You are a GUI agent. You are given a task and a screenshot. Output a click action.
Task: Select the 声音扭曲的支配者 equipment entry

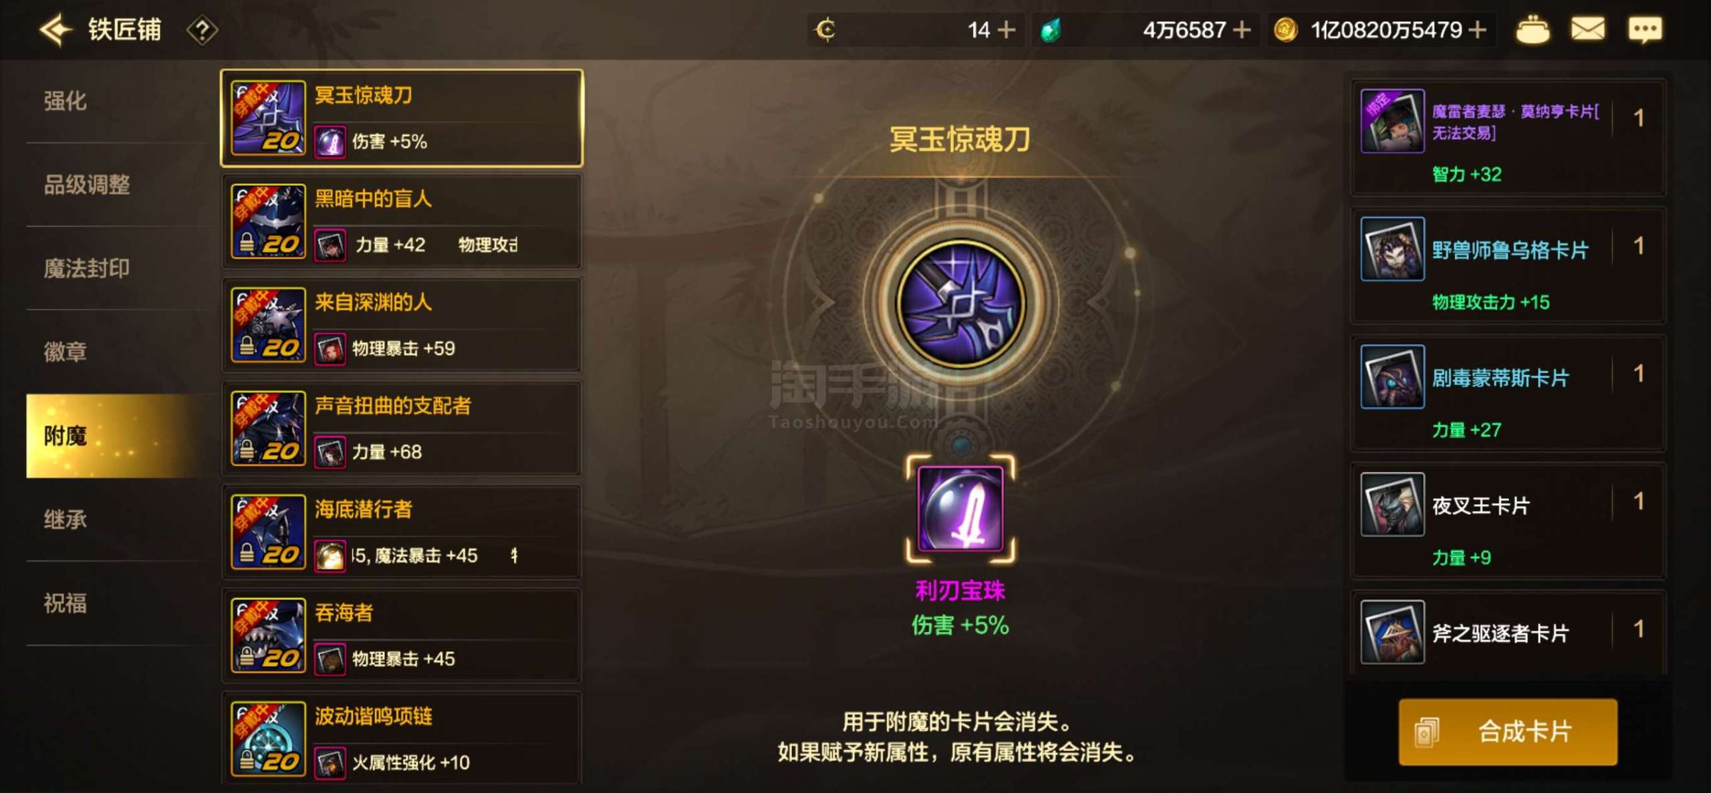pyautogui.click(x=402, y=429)
